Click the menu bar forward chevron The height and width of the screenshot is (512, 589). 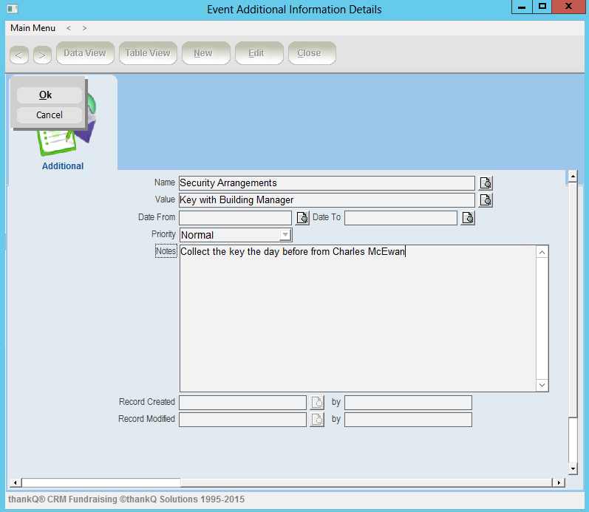pos(85,28)
